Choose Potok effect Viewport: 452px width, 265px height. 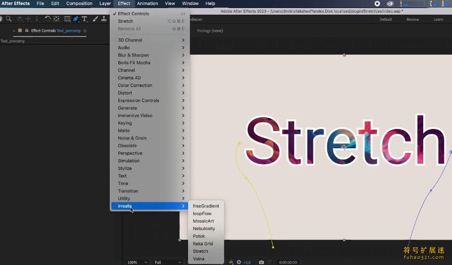[x=206, y=236]
